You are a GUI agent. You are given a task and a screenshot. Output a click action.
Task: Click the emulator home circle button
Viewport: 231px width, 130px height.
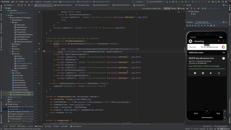click(x=205, y=26)
